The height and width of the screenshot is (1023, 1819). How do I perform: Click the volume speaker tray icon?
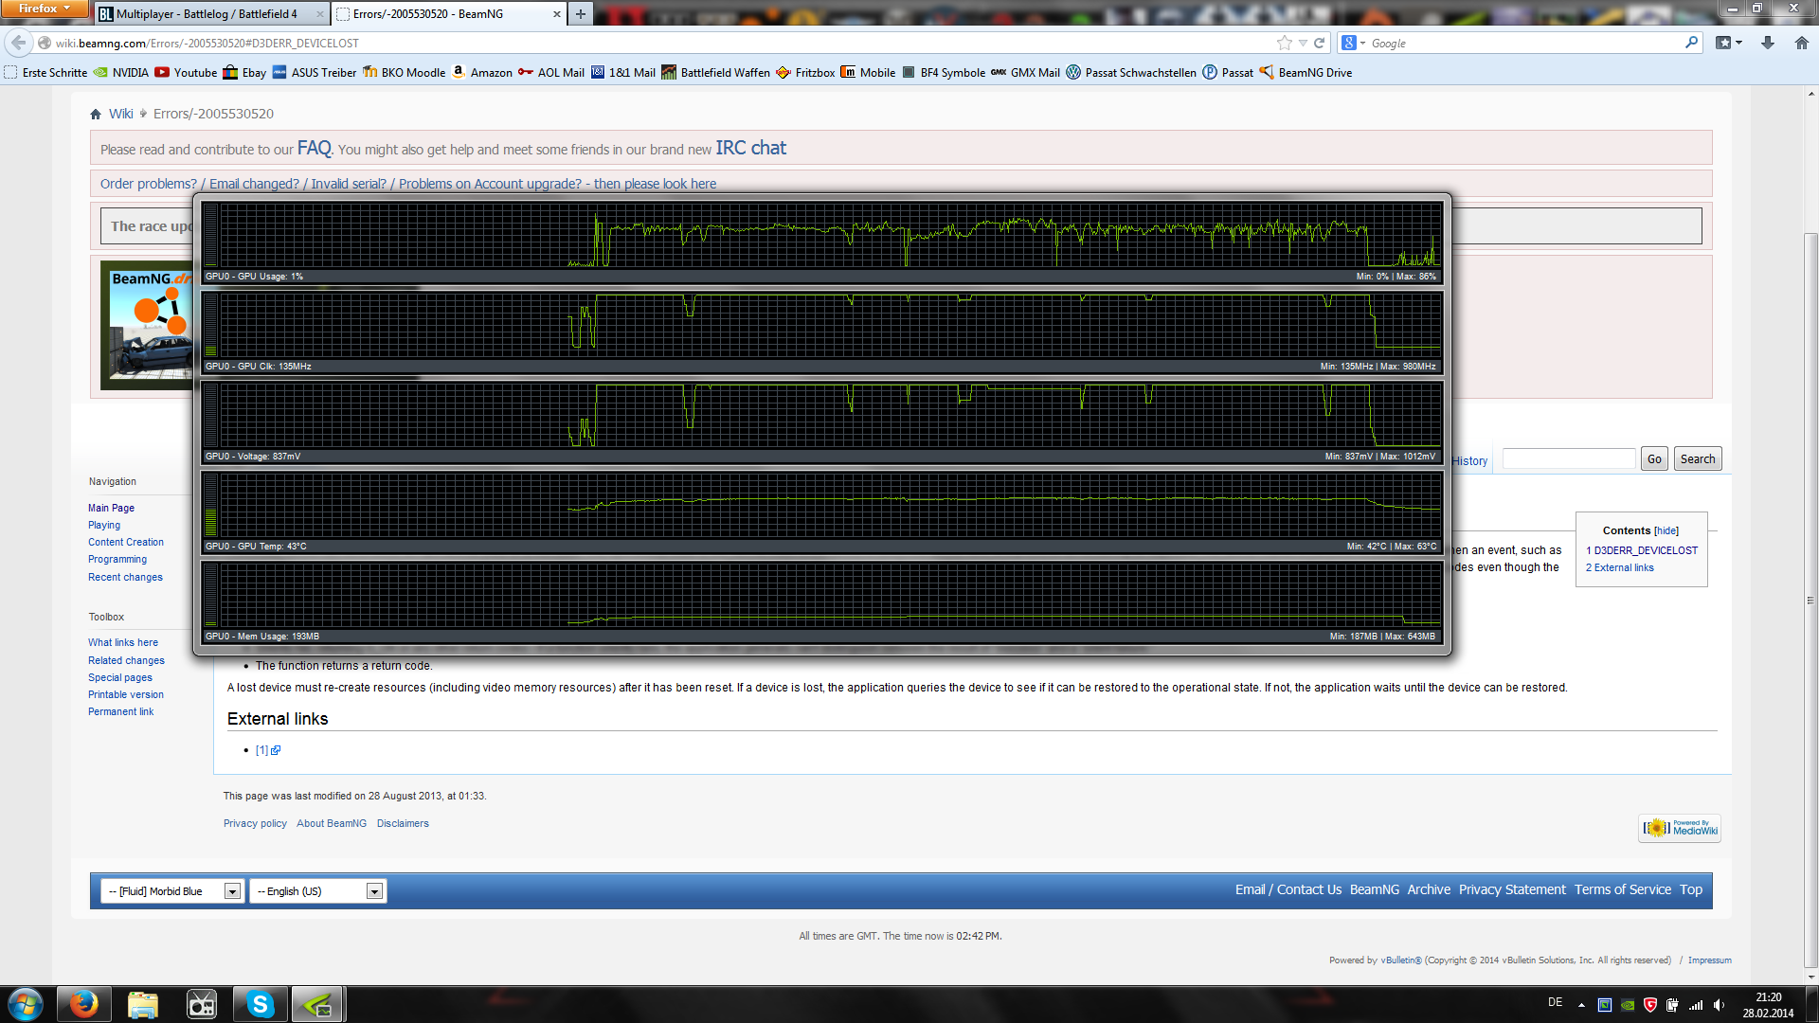1719,1005
